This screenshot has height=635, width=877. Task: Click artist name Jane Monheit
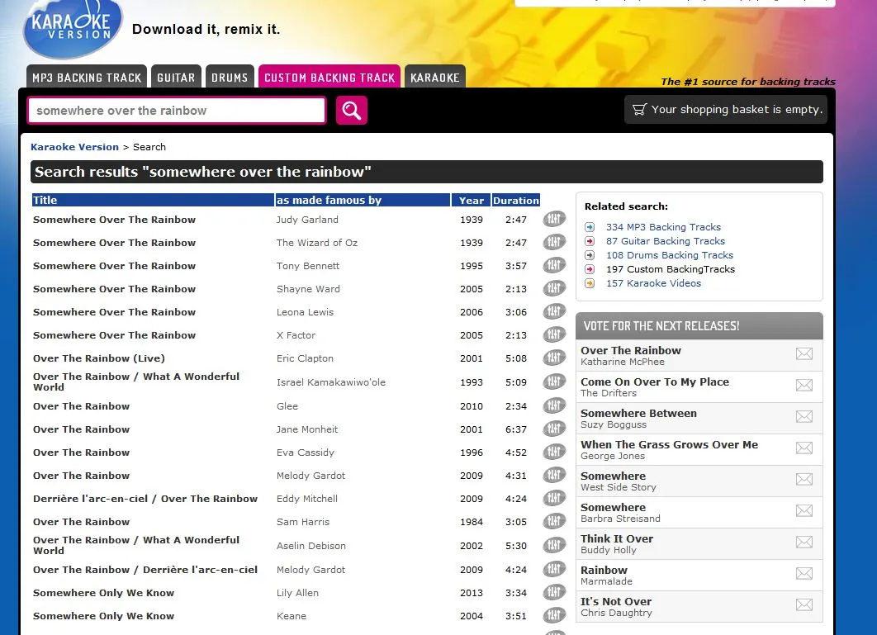tap(307, 429)
